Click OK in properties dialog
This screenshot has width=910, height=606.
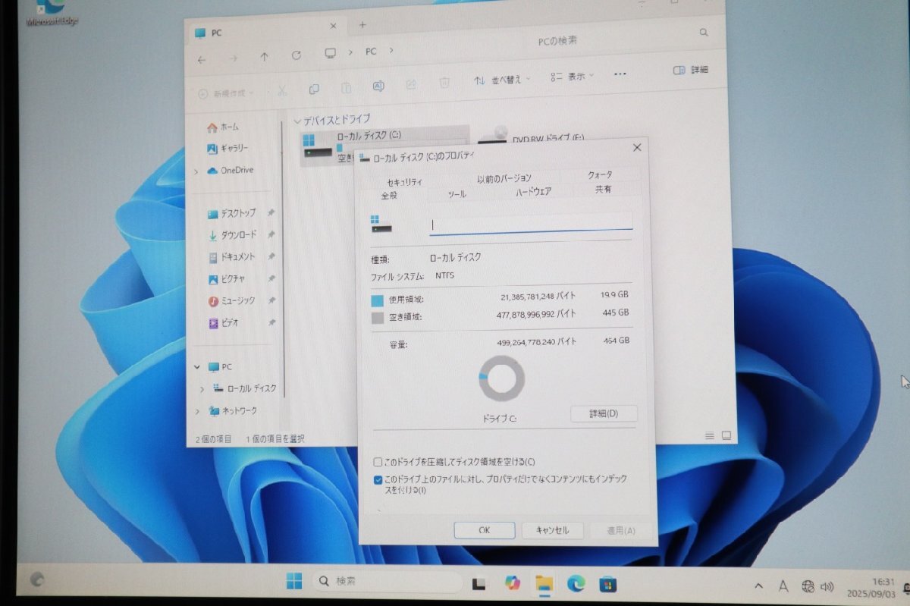coord(485,530)
